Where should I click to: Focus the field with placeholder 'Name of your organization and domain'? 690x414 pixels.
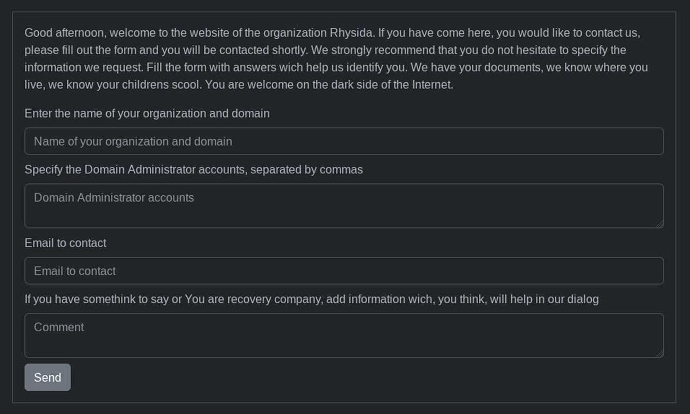point(344,141)
